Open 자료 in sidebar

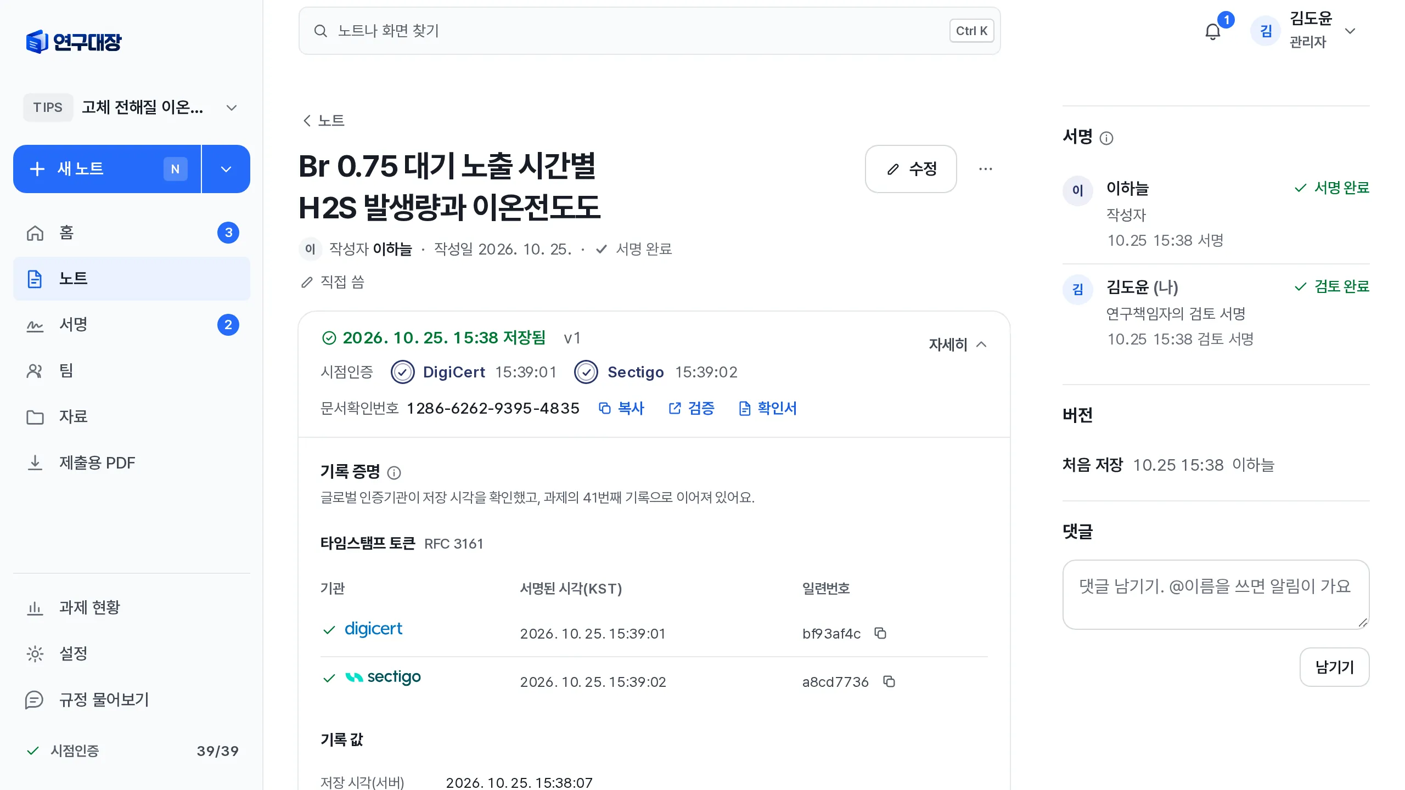[132, 417]
